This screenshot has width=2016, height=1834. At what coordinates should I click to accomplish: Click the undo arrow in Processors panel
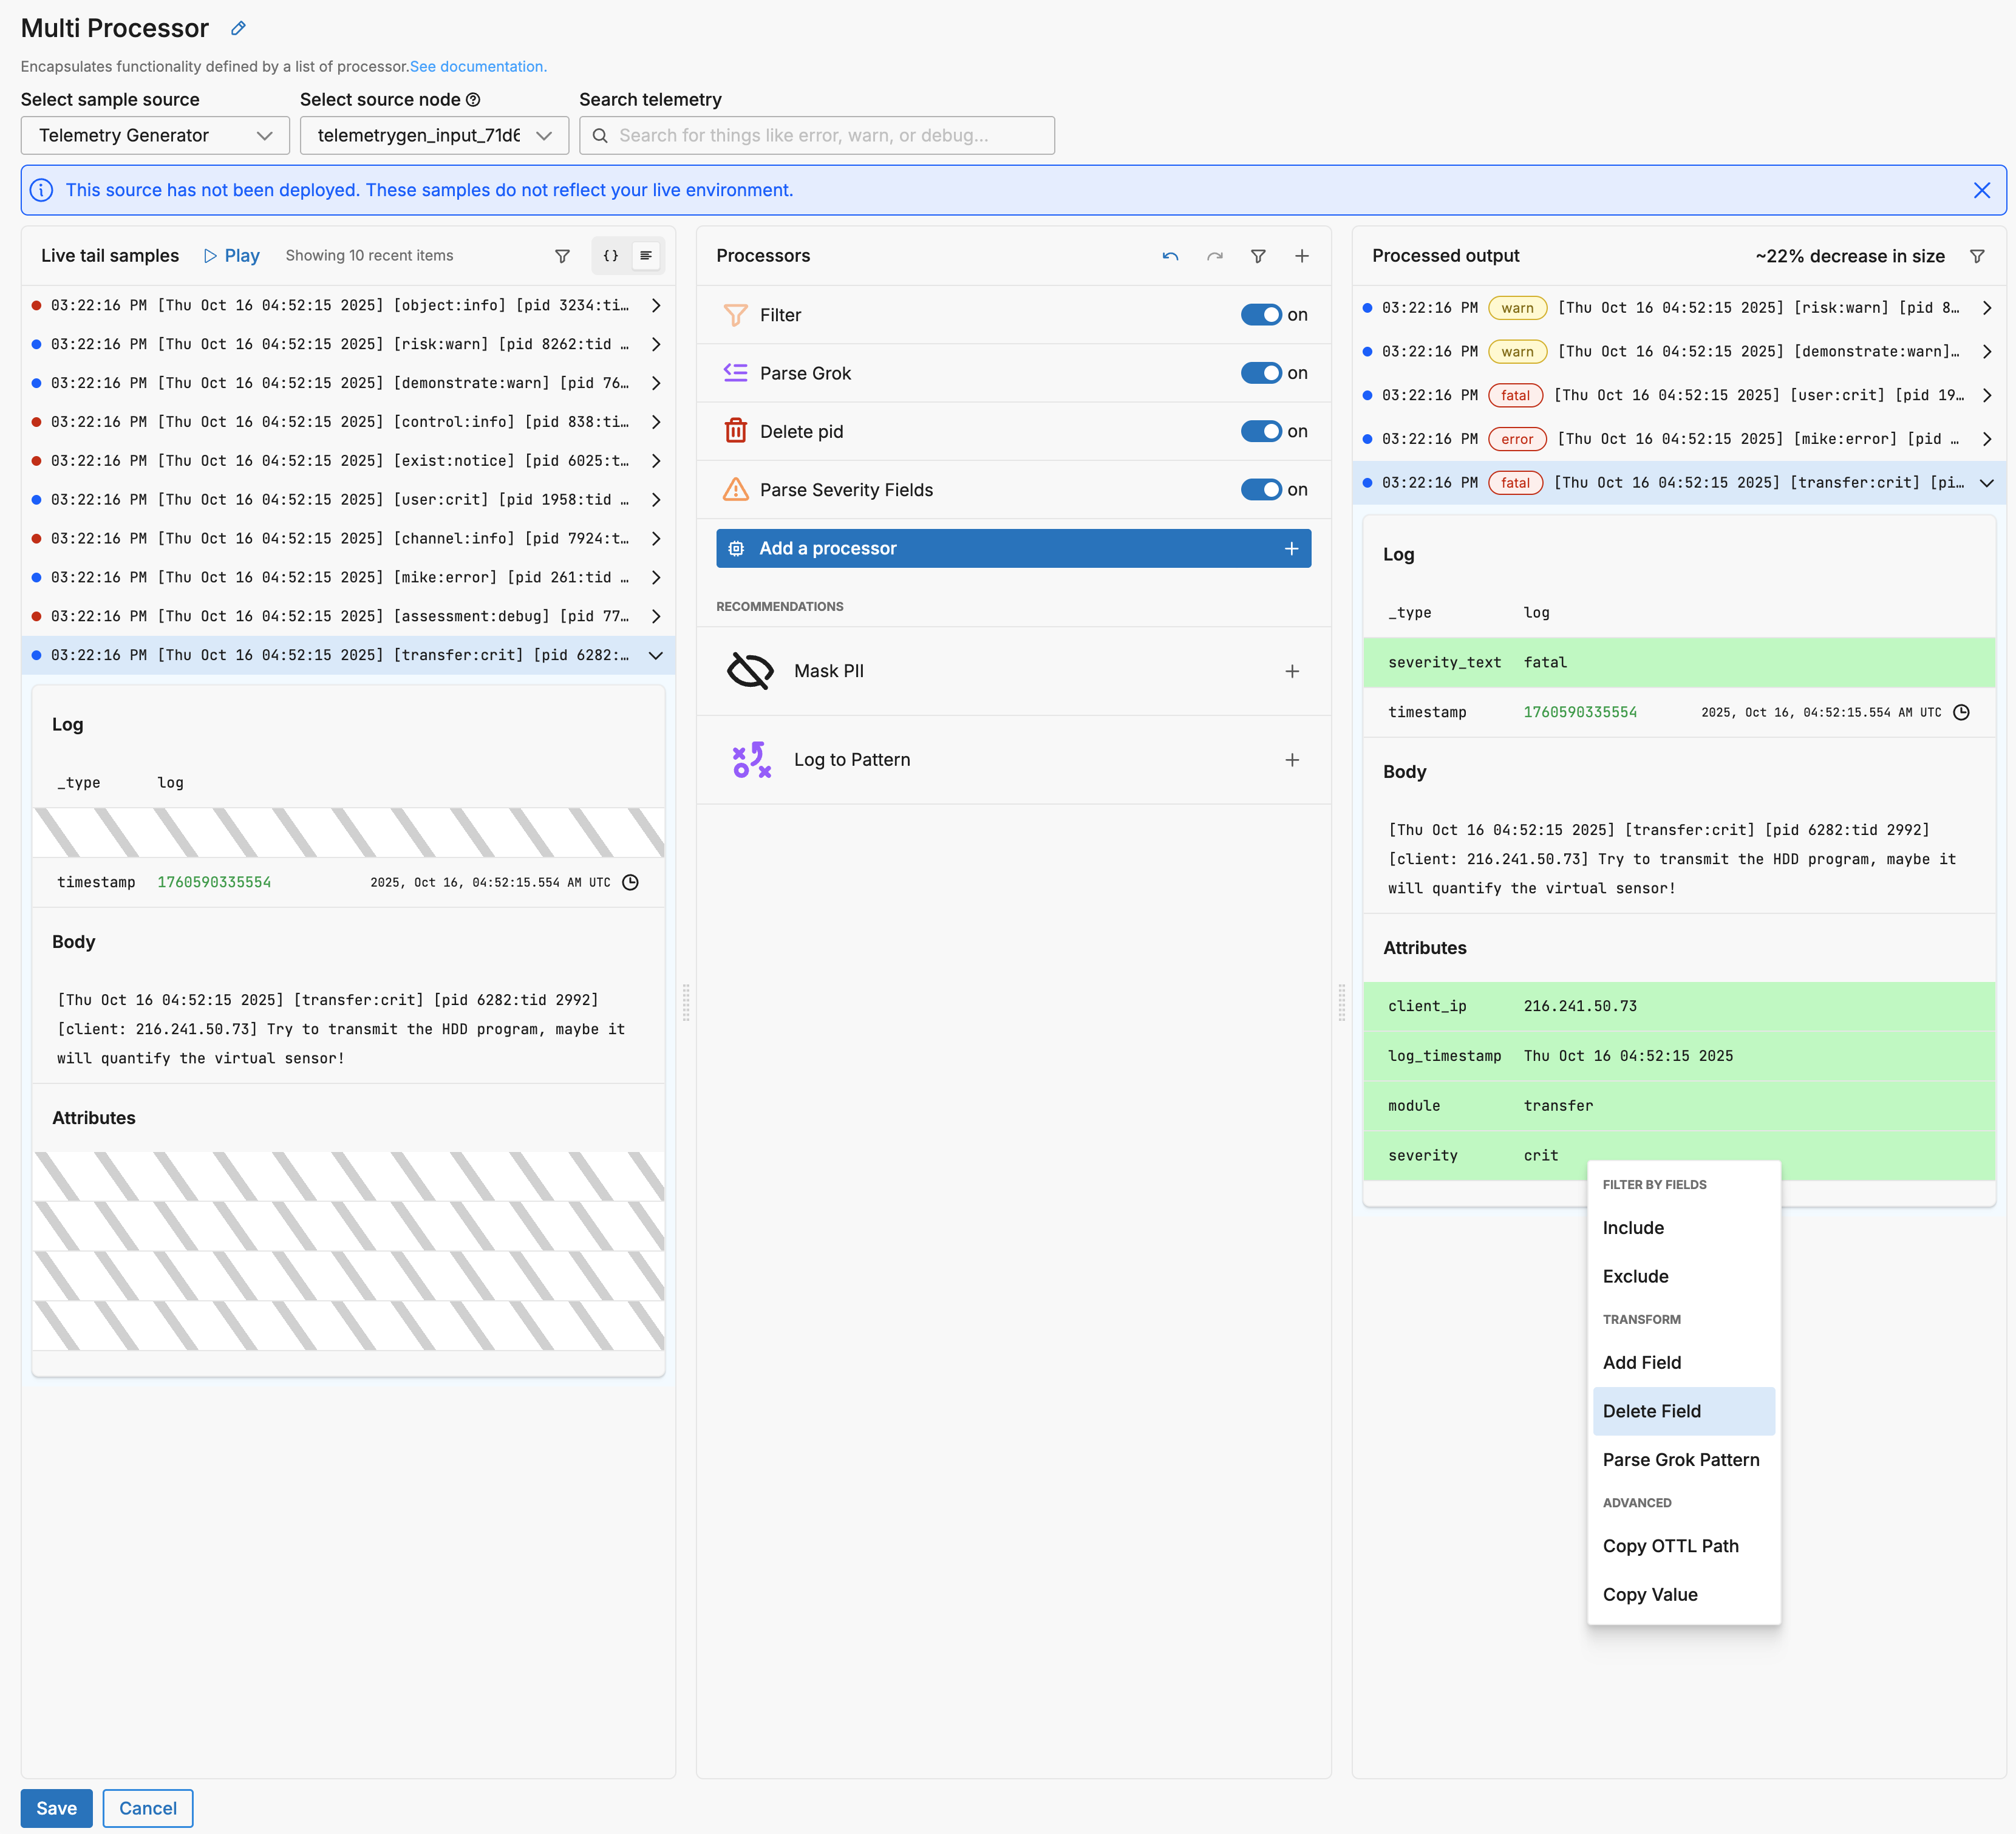1170,256
